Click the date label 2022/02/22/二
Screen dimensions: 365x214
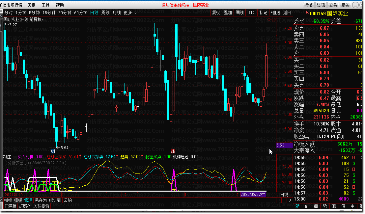pyautogui.click(x=253, y=195)
